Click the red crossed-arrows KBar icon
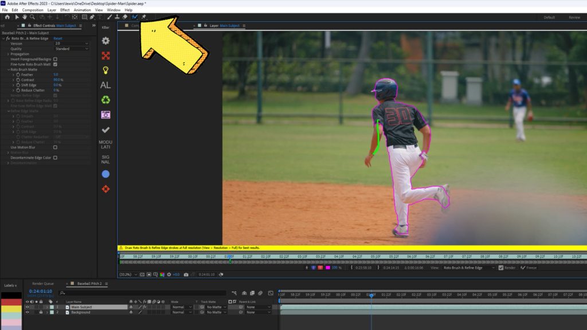 [x=105, y=56]
